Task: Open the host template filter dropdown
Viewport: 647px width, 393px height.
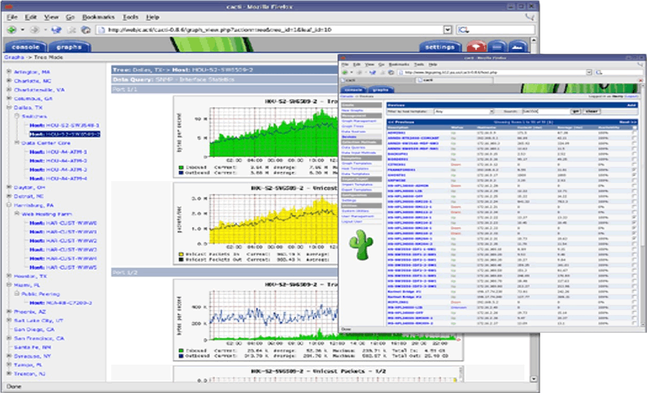Action: (x=464, y=111)
